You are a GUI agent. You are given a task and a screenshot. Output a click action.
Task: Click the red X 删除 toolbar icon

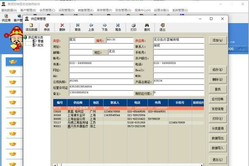click(x=62, y=27)
